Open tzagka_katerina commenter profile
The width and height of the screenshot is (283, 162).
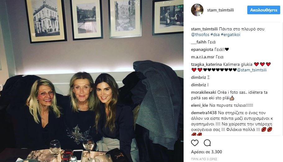pyautogui.click(x=206, y=65)
